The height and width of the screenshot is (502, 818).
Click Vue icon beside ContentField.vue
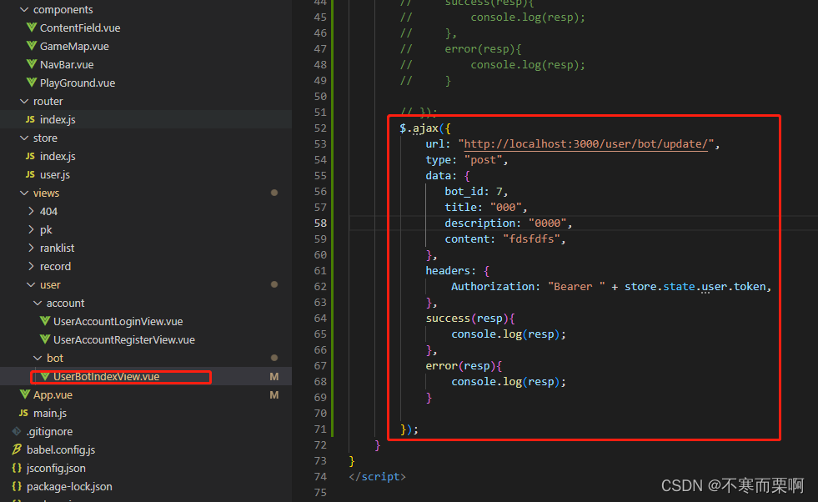coord(32,28)
